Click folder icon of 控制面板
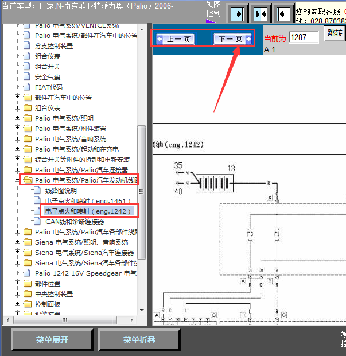Viewport: 346px width, 356px height. (x=28, y=304)
